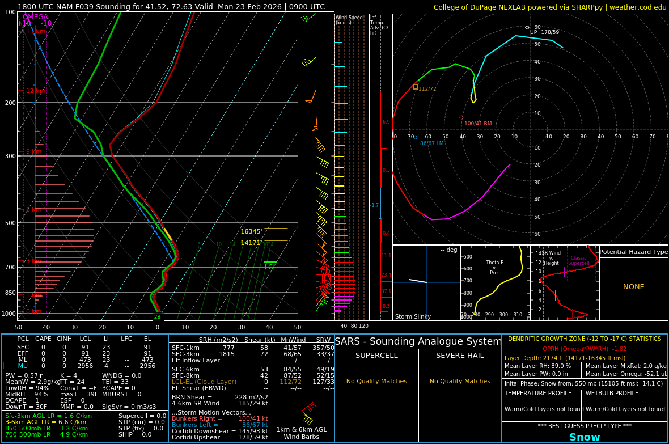Select the ML parcel row label
This screenshot has height=444, width=669.
[x=23, y=360]
